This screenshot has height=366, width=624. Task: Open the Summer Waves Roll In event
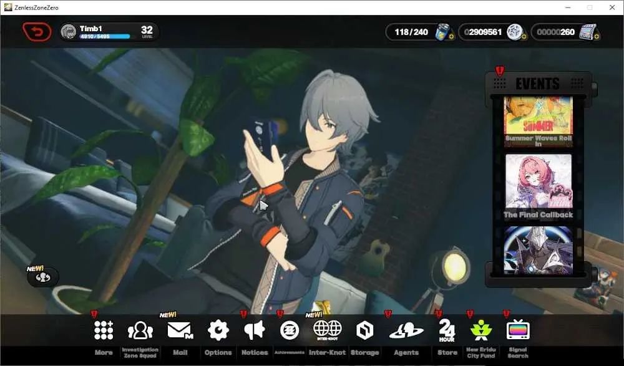[538, 122]
